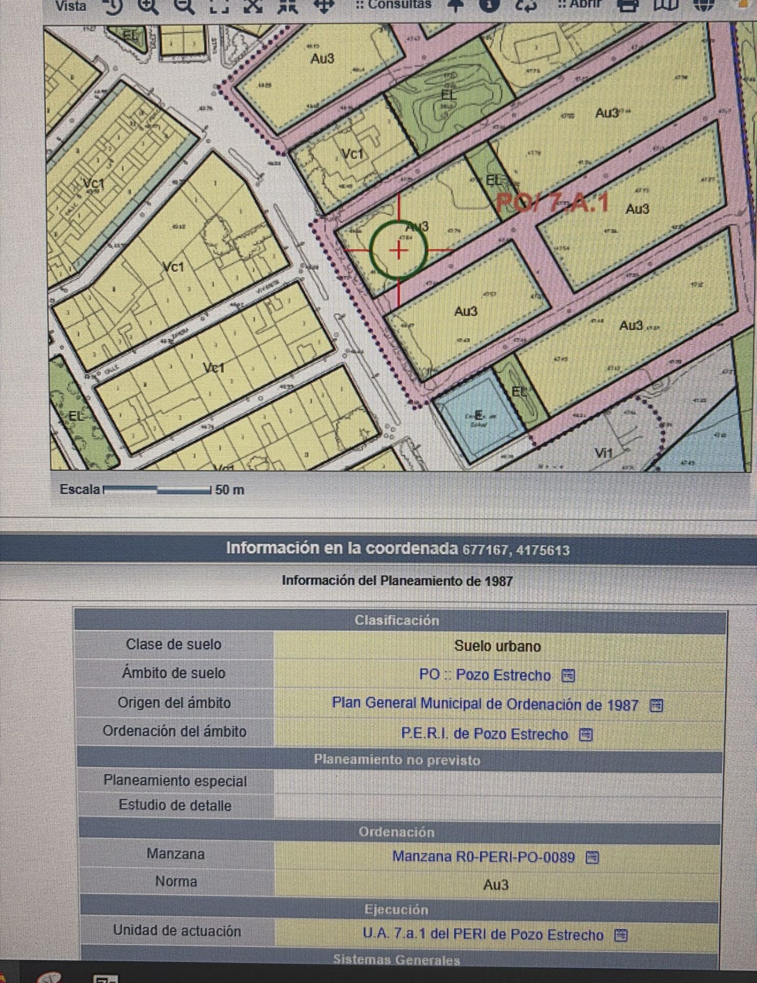Click the red crosshair marker on map
The image size is (757, 983).
398,250
